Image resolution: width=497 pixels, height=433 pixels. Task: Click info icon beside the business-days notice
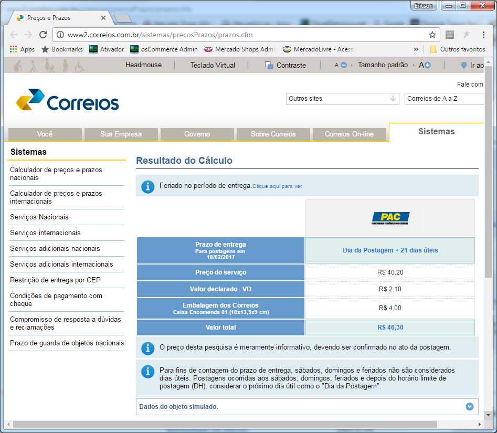(147, 371)
